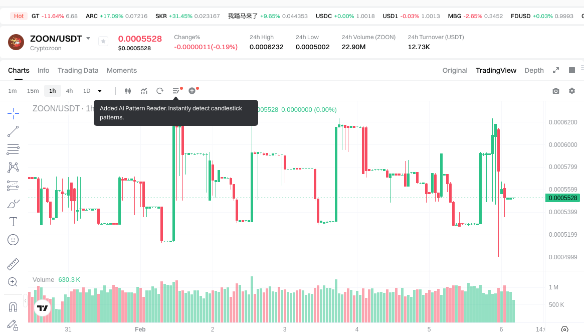Select the 4h timeframe button
This screenshot has height=332, width=584.
click(x=69, y=91)
